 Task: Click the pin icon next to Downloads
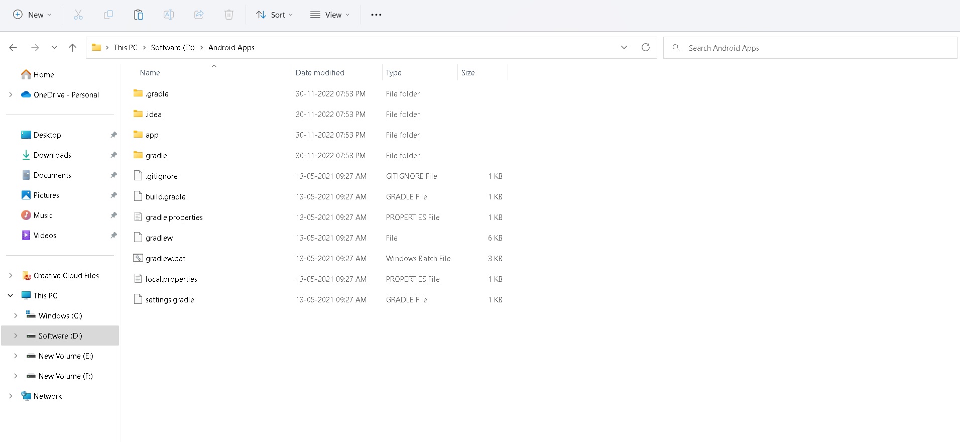coord(113,155)
